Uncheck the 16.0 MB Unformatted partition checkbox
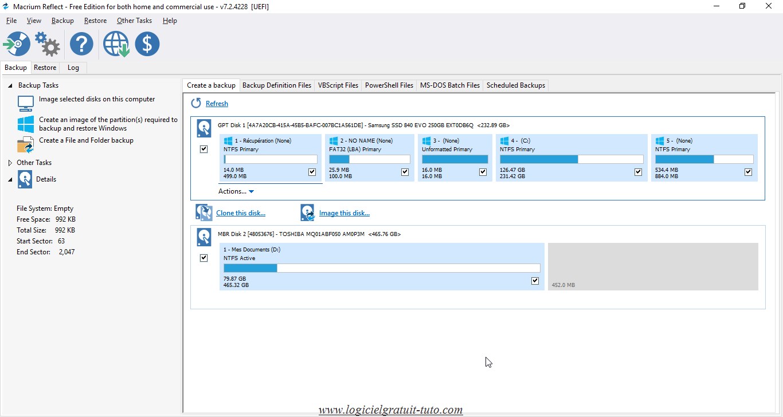783x417 pixels. 483,172
